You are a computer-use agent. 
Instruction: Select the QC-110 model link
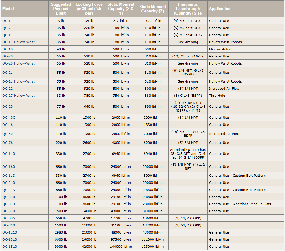9,154
